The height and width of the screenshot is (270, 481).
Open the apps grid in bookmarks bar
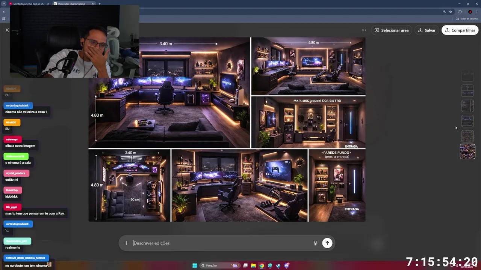point(4,19)
